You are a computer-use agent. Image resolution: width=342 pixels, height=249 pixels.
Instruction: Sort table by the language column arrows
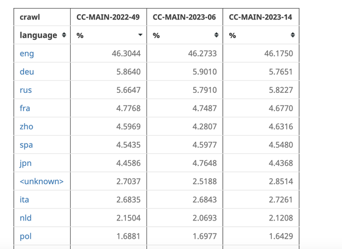(x=64, y=35)
